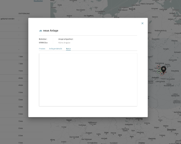Select the Notiz tab
Image resolution: width=181 pixels, height=144 pixels.
[68, 49]
